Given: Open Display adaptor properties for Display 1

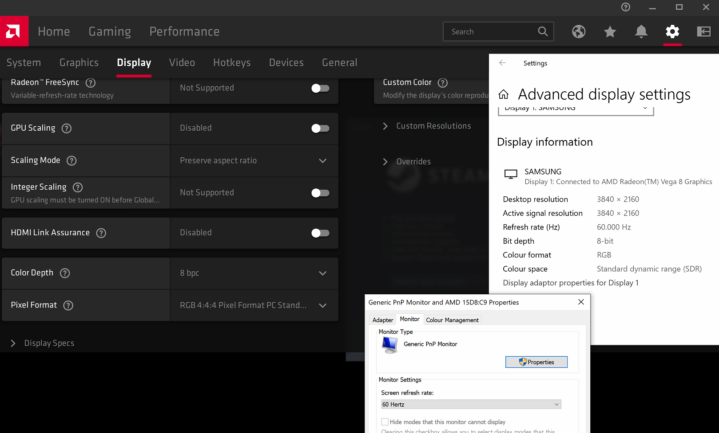Looking at the screenshot, I should click(571, 283).
